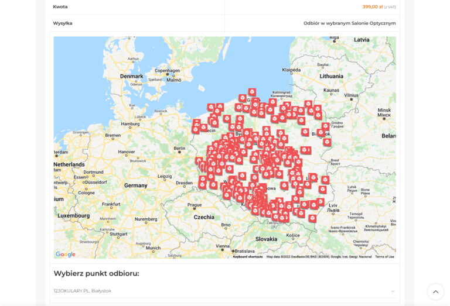This screenshot has height=306, width=450.
Task: Open the map Terms of Use link
Action: tap(384, 256)
